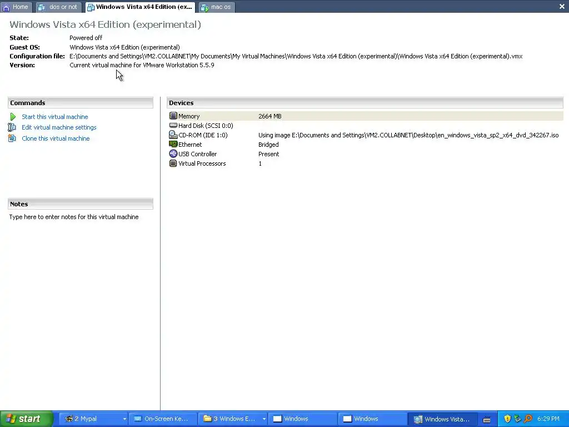Click the 'dos or not' tab VM icon

click(x=42, y=7)
